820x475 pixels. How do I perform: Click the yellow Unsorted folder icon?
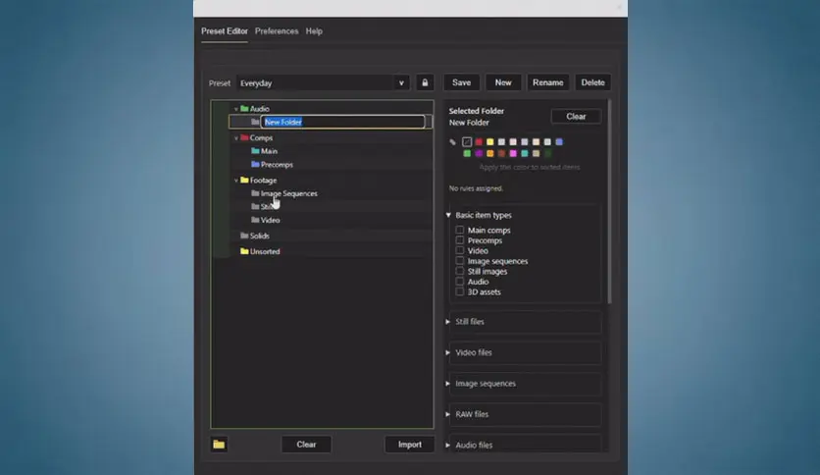click(x=244, y=251)
